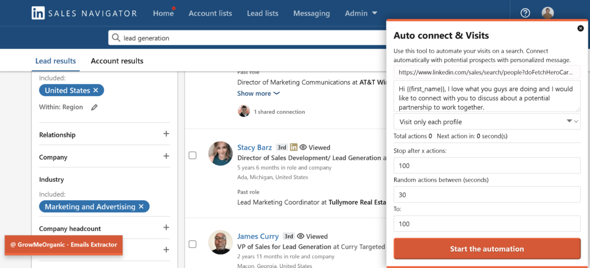
Task: Select the Stacy Barz checkbox
Action: click(x=192, y=155)
